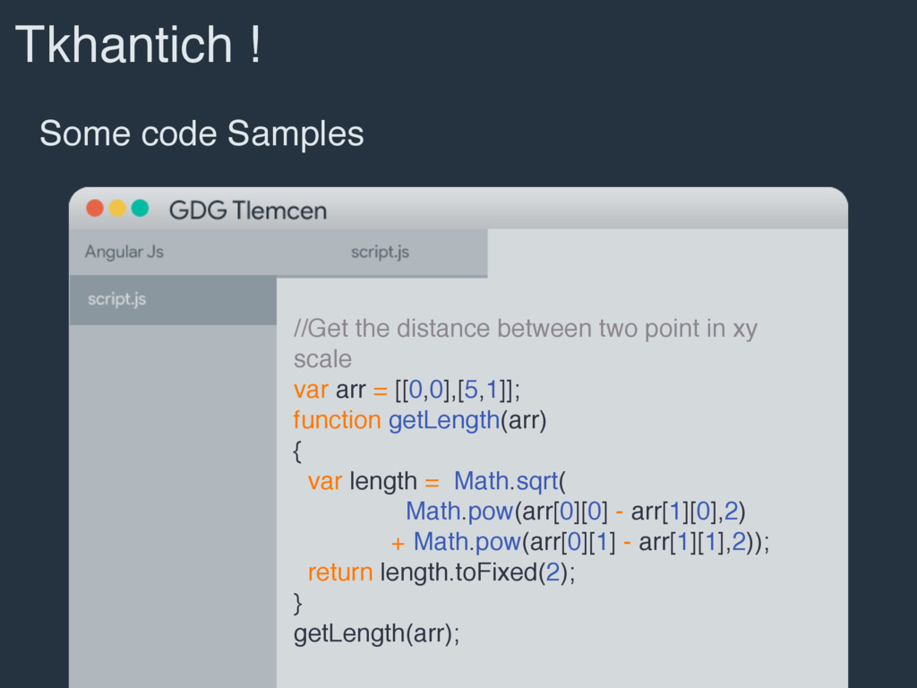Viewport: 917px width, 688px height.
Task: Click the first Math.pow expression
Action: coord(576,512)
